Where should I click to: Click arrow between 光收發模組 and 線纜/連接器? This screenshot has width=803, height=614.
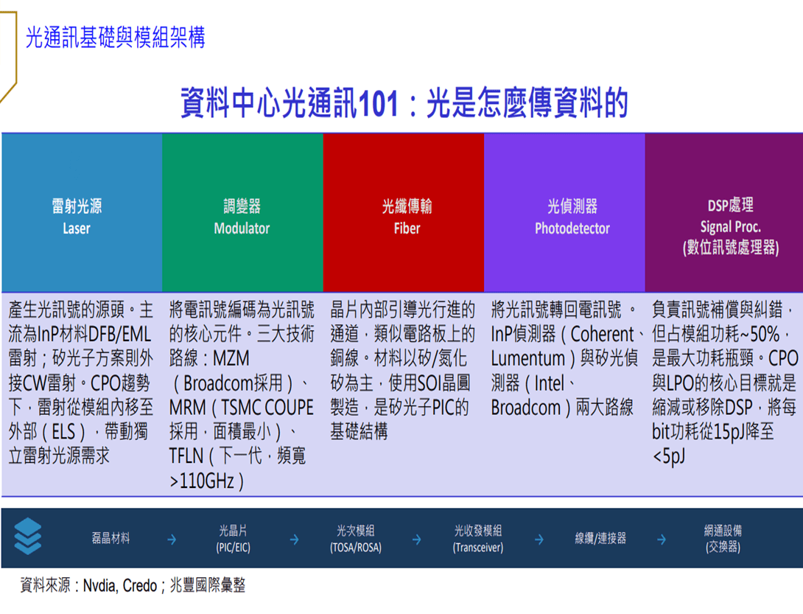tap(539, 539)
